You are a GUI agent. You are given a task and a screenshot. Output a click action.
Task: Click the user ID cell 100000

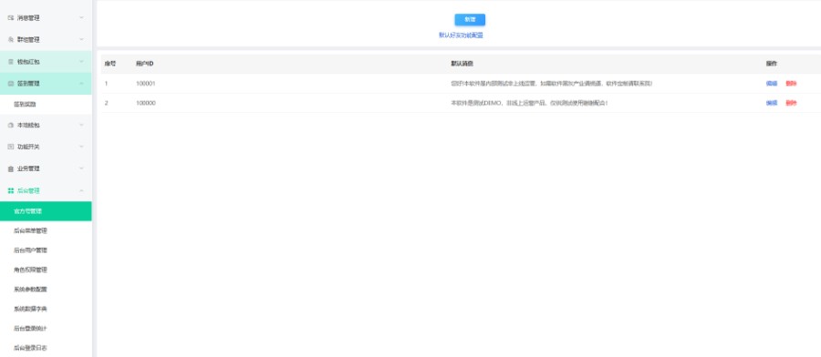[x=146, y=103]
